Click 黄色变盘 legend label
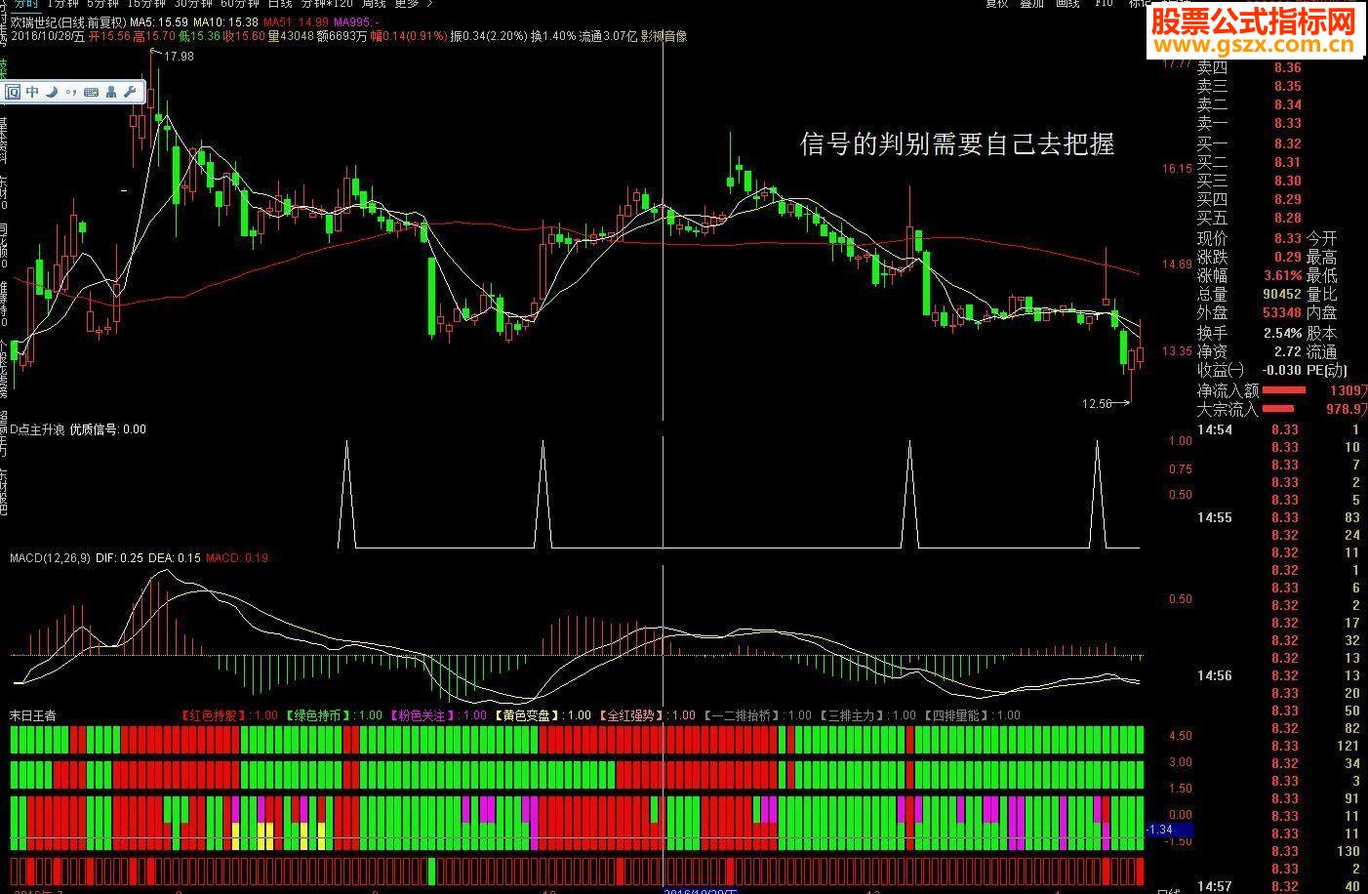 click(x=528, y=715)
